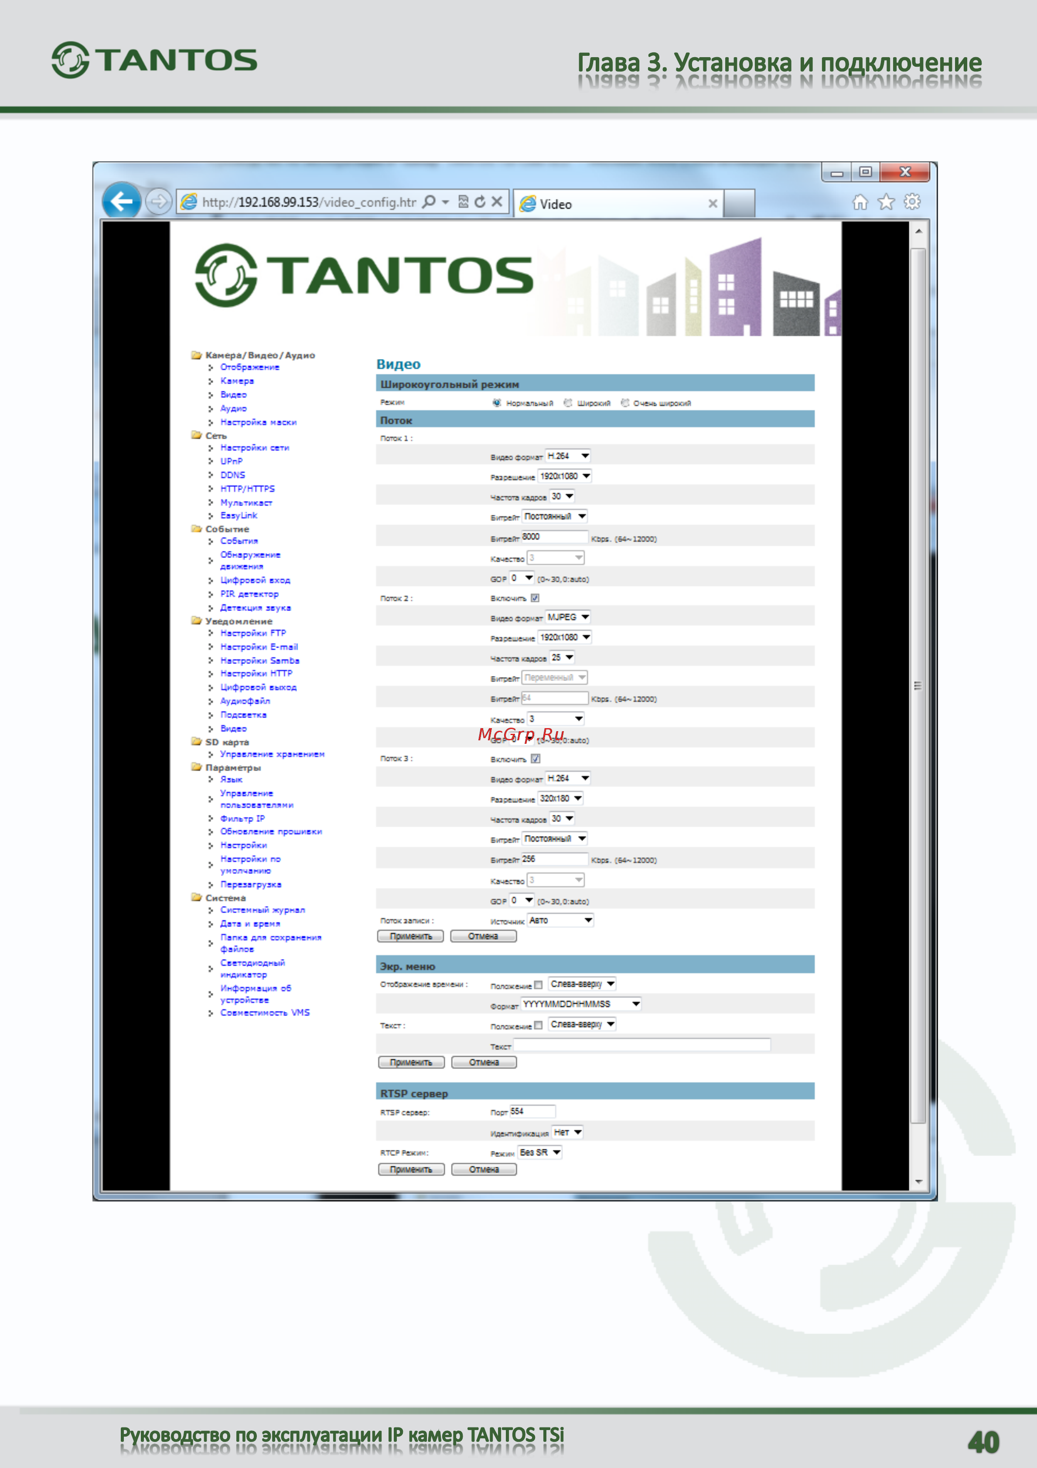Toggle Включить checkbox for Поток 3
The height and width of the screenshot is (1468, 1037).
pos(536,758)
